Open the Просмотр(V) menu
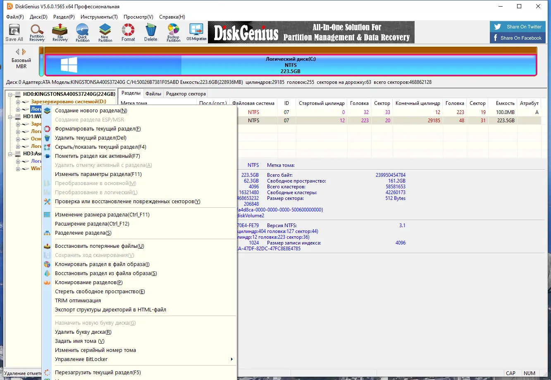Viewport: 551px width, 380px height. click(138, 17)
